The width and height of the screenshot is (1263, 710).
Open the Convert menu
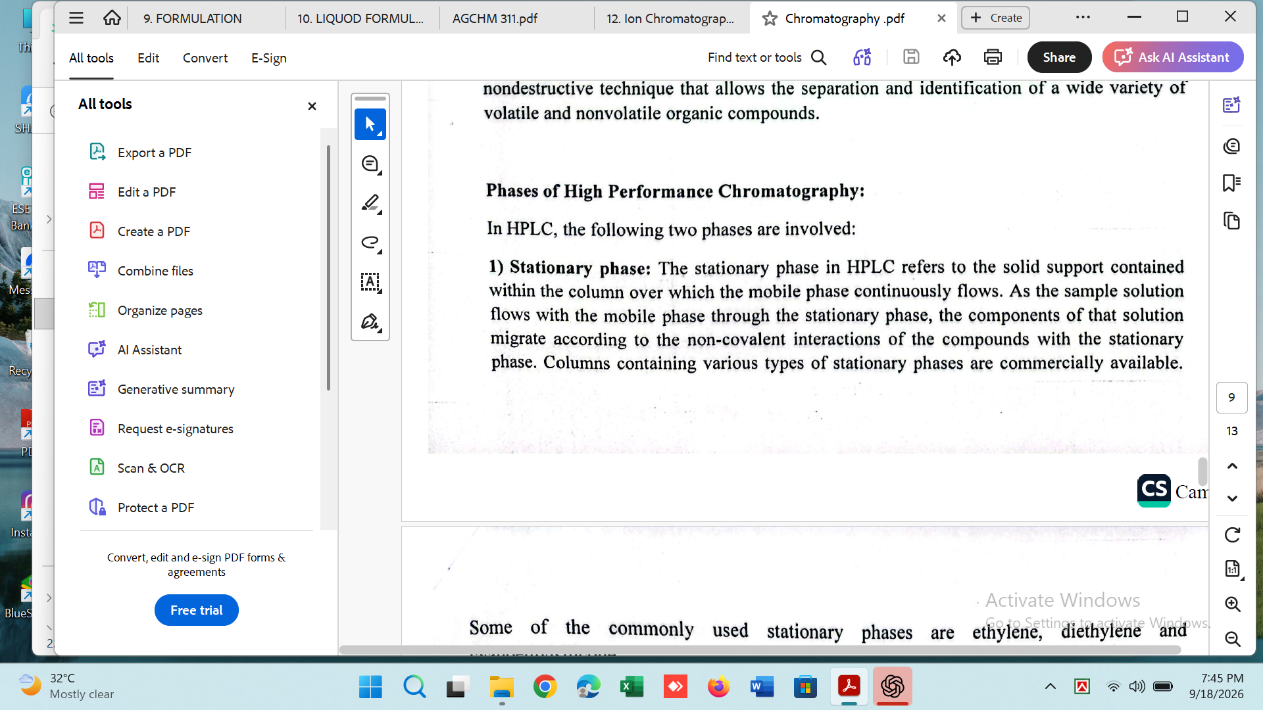point(205,58)
